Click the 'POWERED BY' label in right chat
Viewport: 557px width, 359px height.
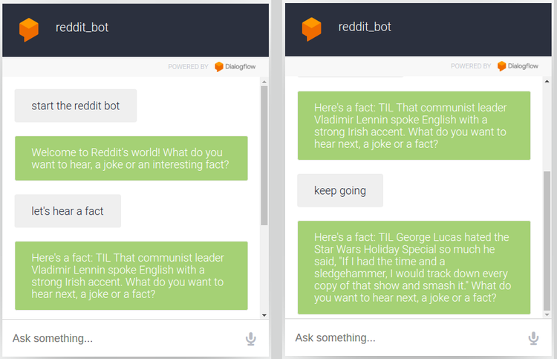[x=471, y=66]
